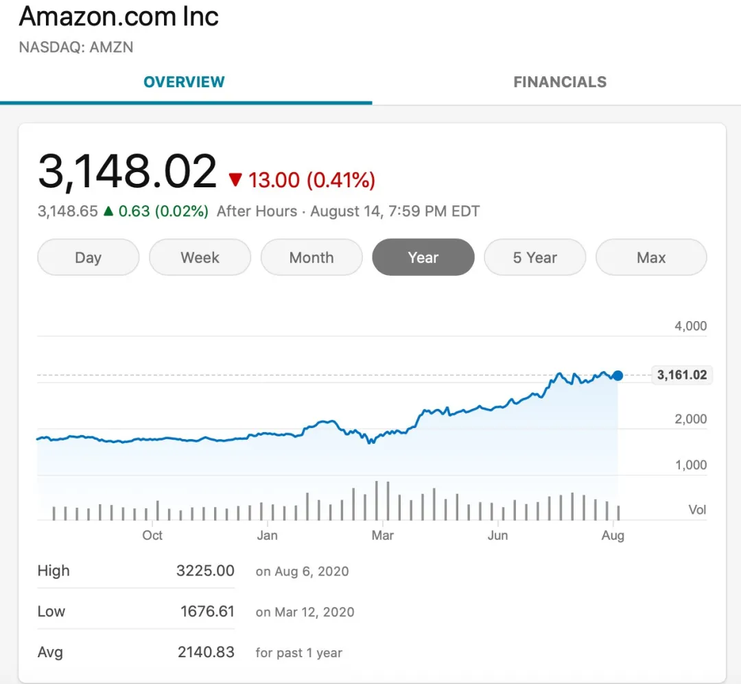This screenshot has width=741, height=684.
Task: Click the blue current-price dot on chart
Action: tap(617, 375)
